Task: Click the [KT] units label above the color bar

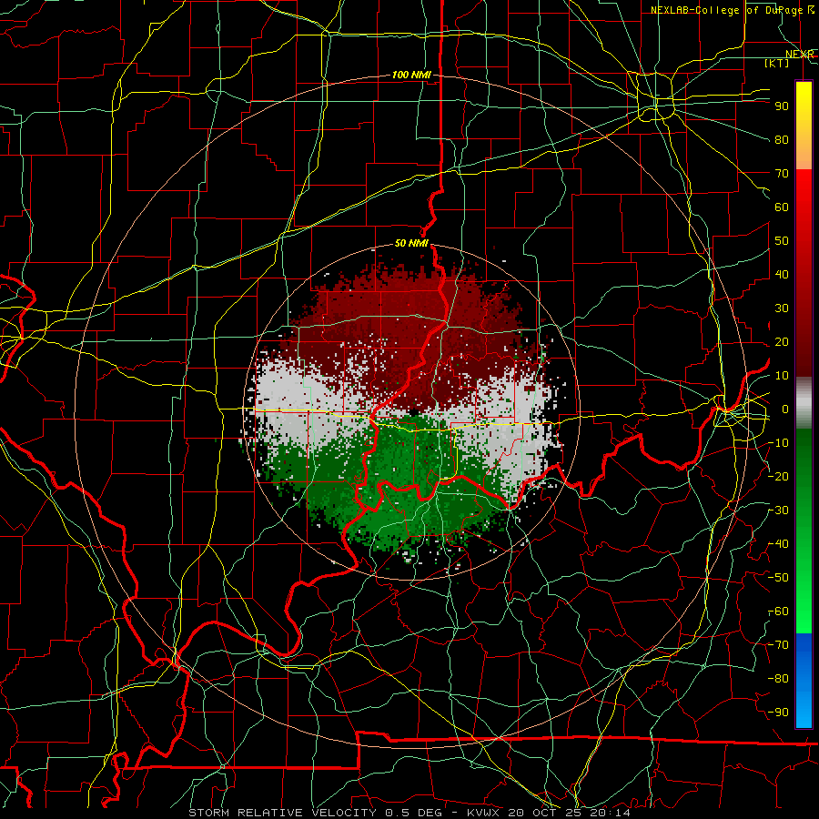Action: click(x=777, y=63)
